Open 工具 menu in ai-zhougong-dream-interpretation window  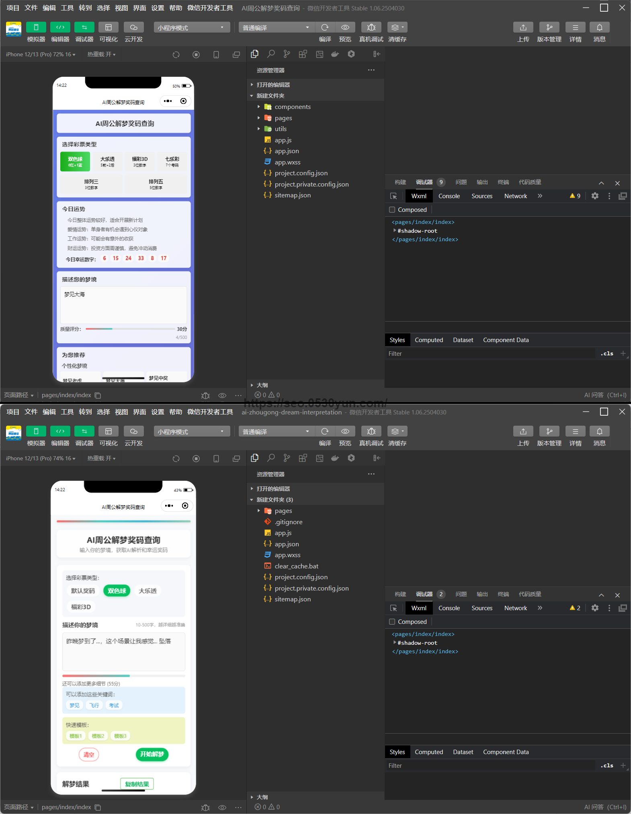pos(67,412)
